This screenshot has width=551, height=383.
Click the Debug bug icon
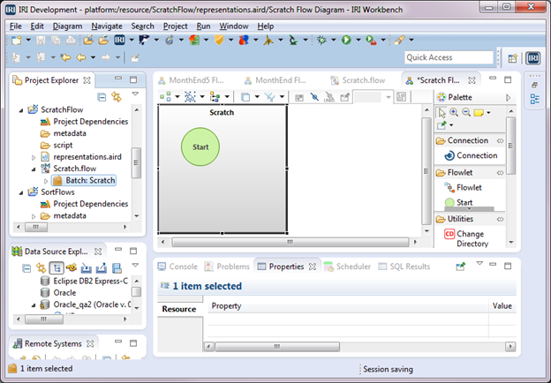[x=321, y=40]
